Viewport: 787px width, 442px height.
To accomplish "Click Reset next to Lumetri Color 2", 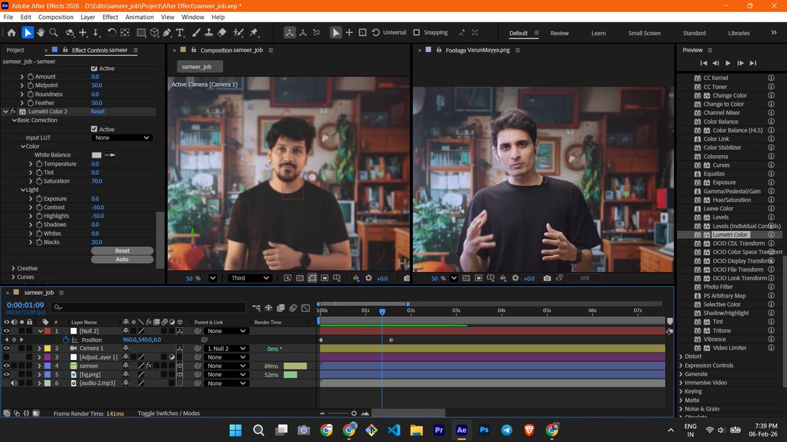I will click(x=98, y=111).
